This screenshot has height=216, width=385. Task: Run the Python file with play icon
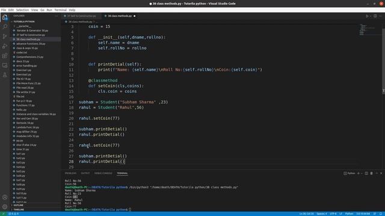(367, 16)
